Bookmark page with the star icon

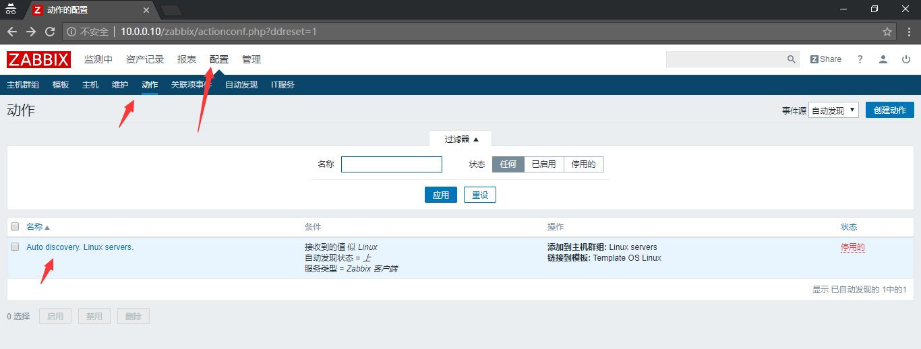pos(887,32)
